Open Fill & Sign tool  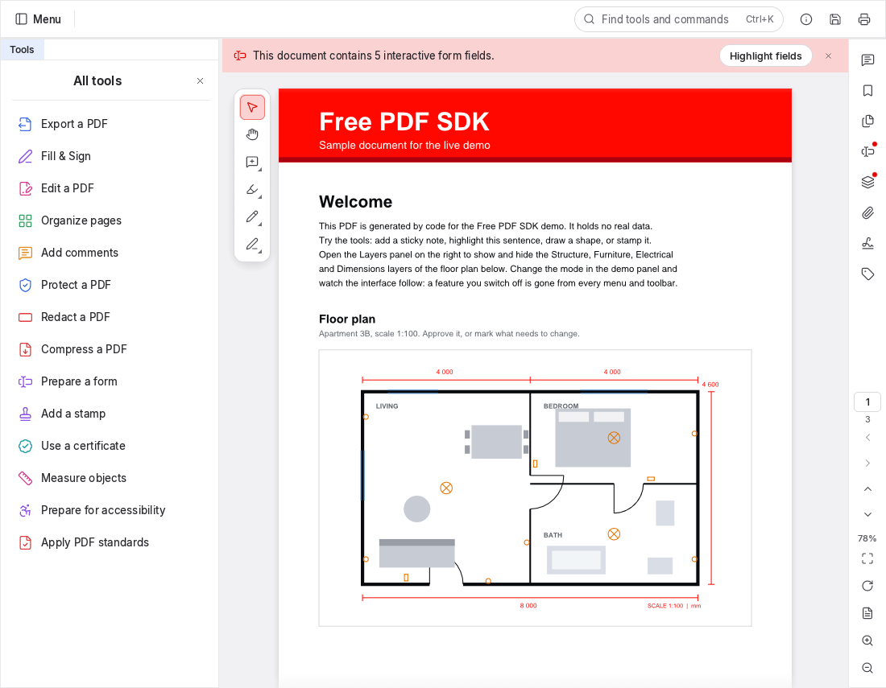111,156
